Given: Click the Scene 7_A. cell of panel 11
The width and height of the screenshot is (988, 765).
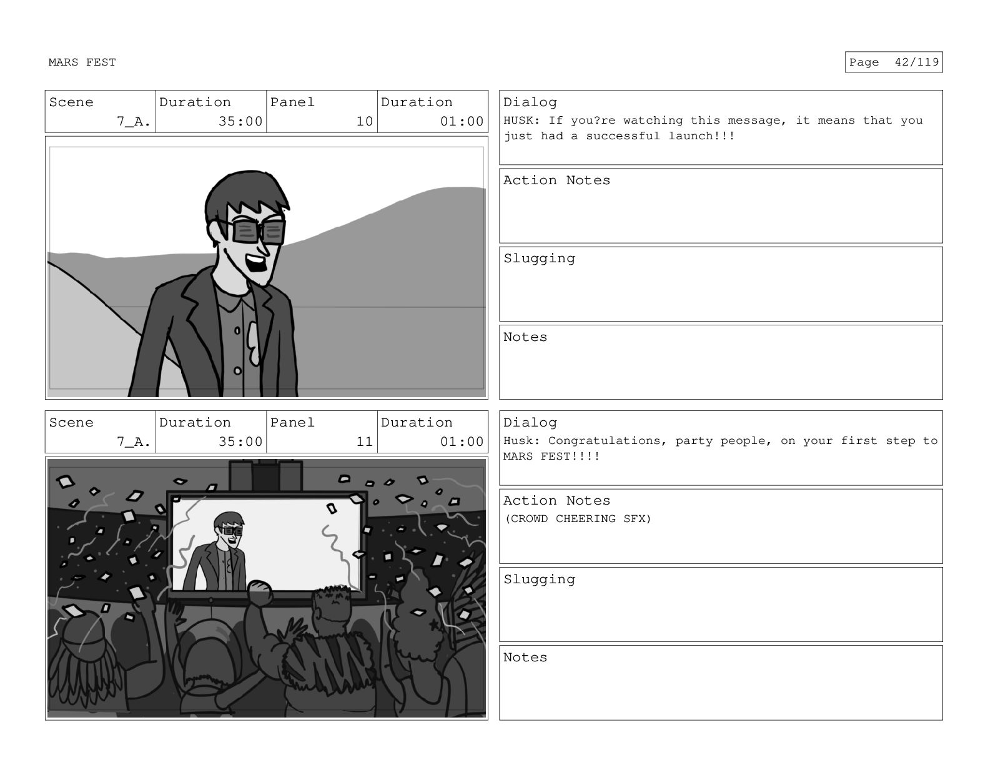Looking at the screenshot, I should 100,432.
